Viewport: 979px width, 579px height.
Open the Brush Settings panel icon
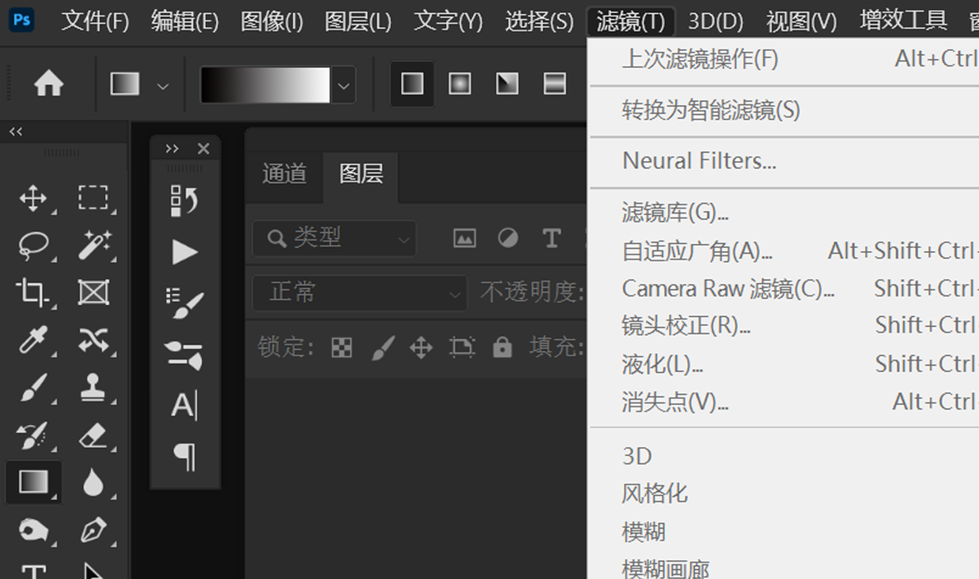click(184, 304)
